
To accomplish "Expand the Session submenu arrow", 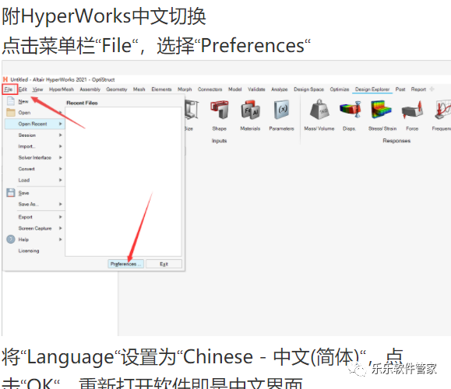I will [61, 135].
